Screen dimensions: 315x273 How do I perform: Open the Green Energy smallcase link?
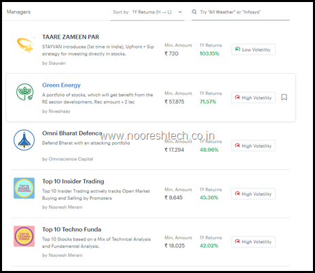tap(61, 85)
